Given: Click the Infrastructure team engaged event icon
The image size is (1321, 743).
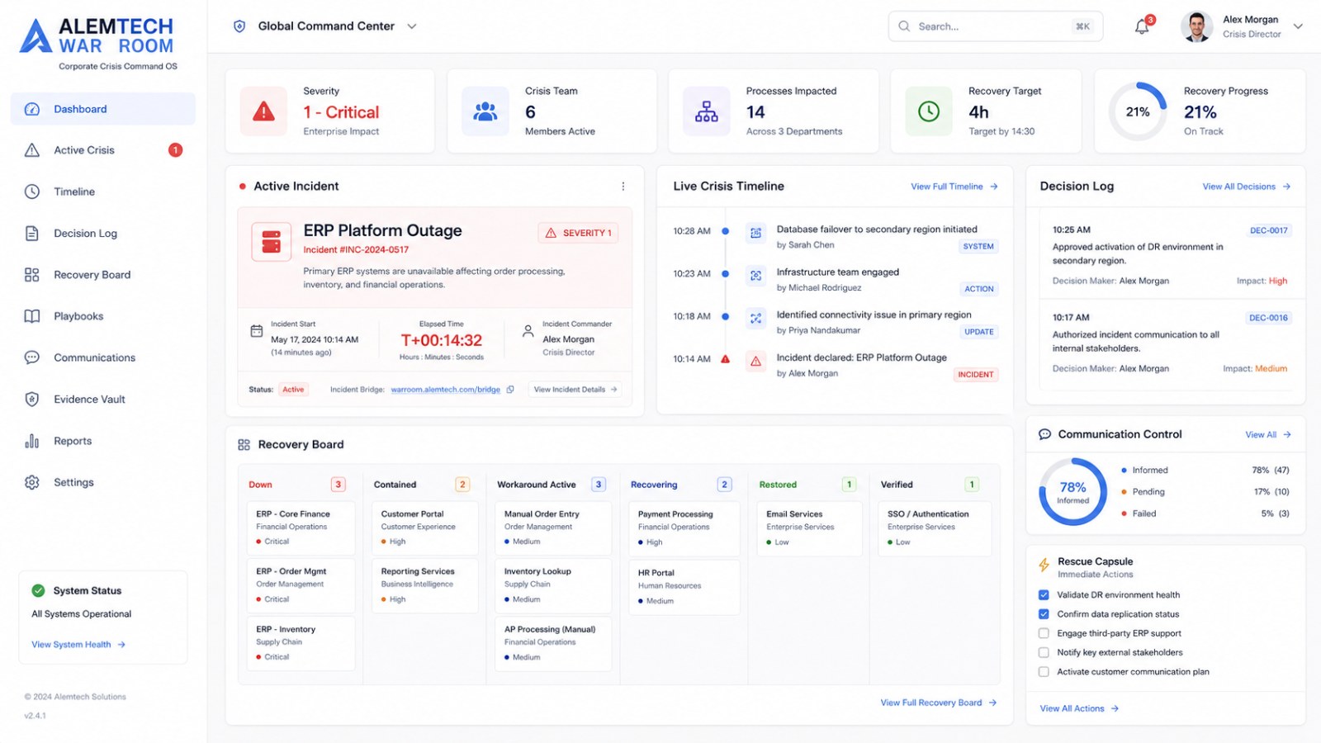Looking at the screenshot, I should (755, 276).
